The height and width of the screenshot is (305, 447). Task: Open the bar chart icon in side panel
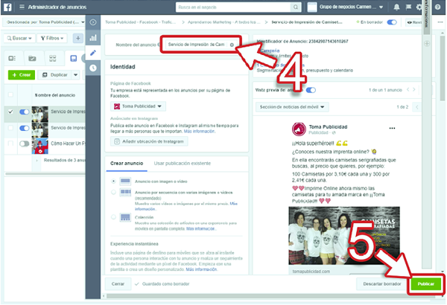[93, 38]
